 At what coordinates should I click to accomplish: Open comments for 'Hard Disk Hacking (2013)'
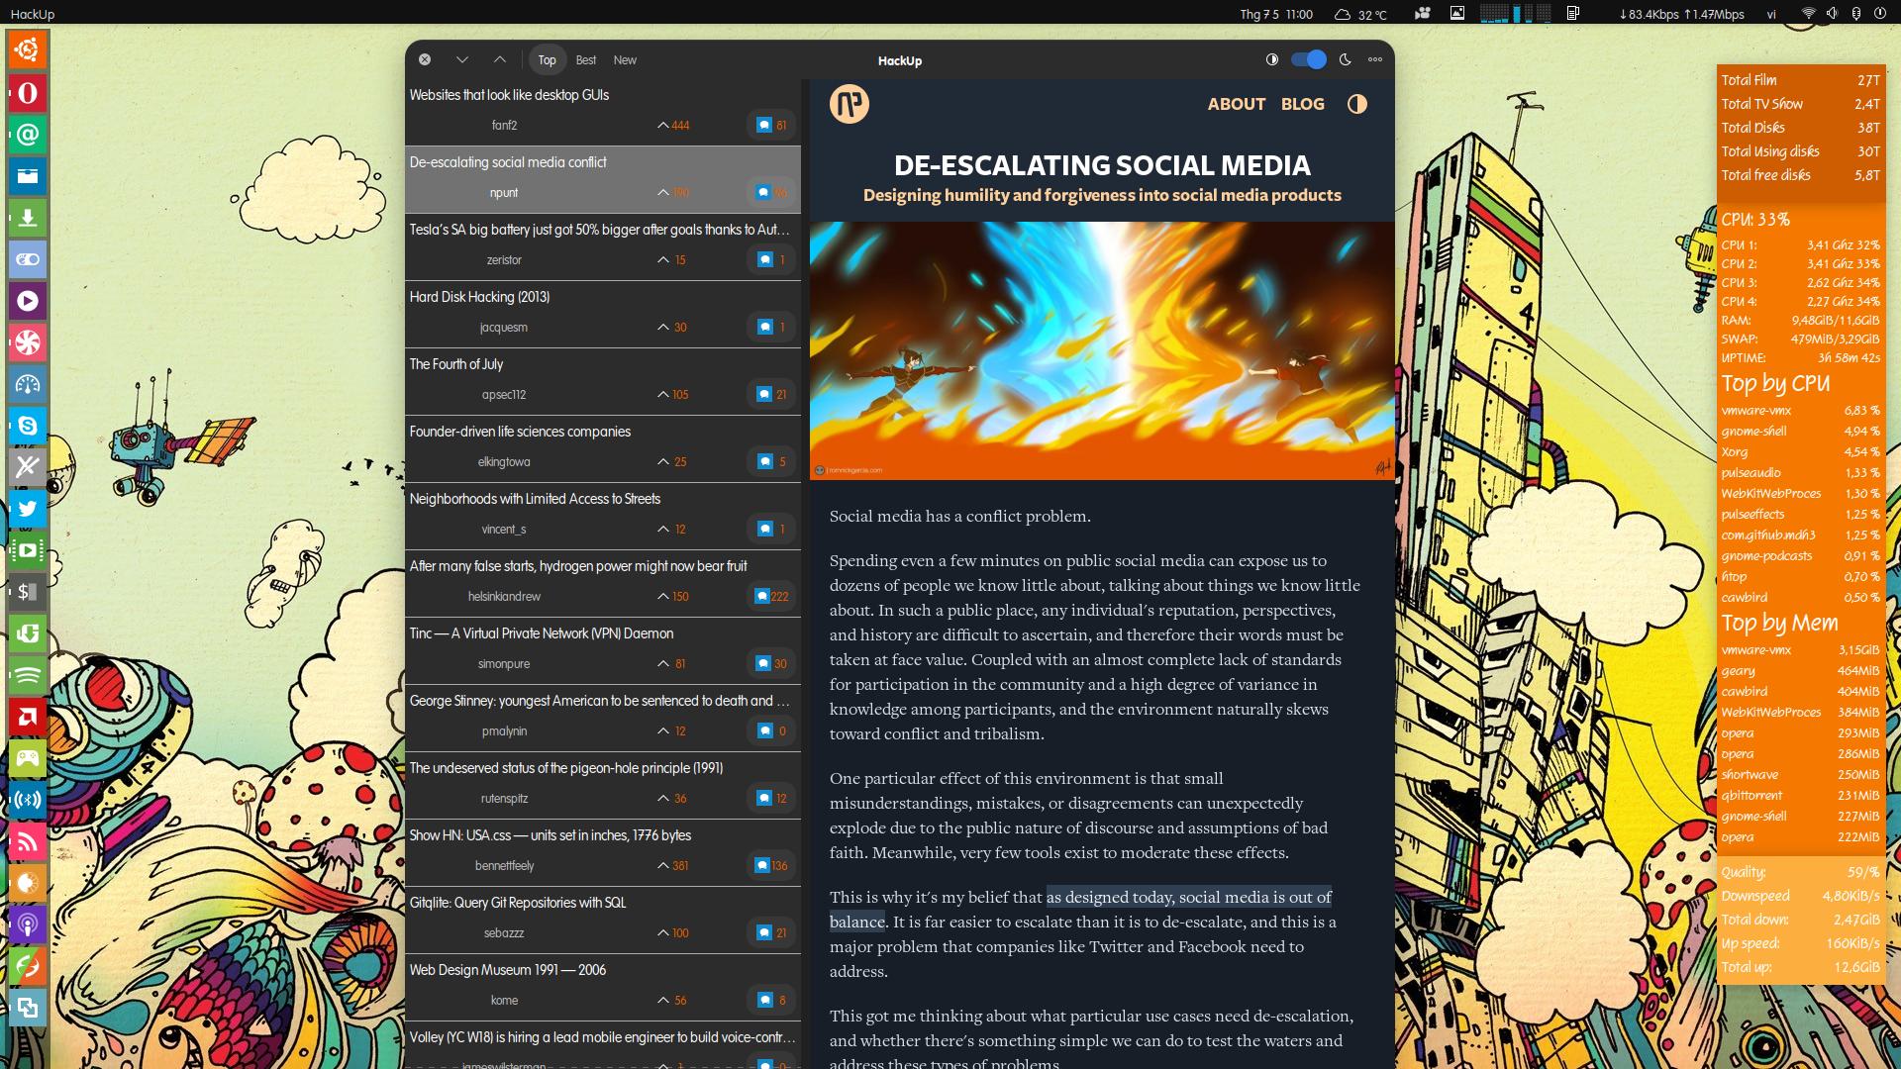pos(771,327)
